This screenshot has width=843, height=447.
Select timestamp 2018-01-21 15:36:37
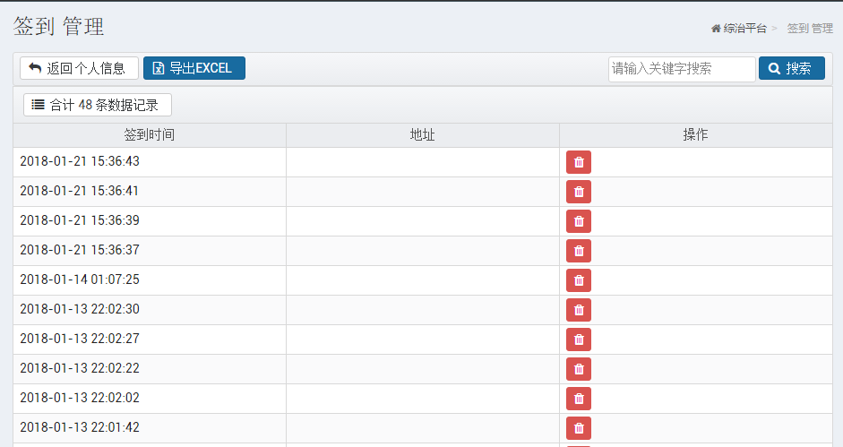click(x=80, y=250)
